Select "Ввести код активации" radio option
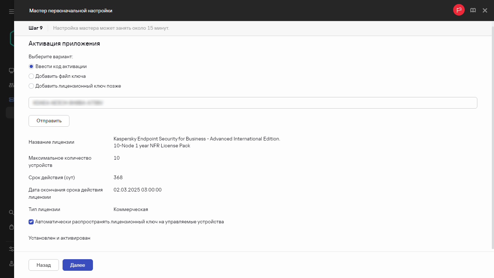494x278 pixels. (x=31, y=67)
